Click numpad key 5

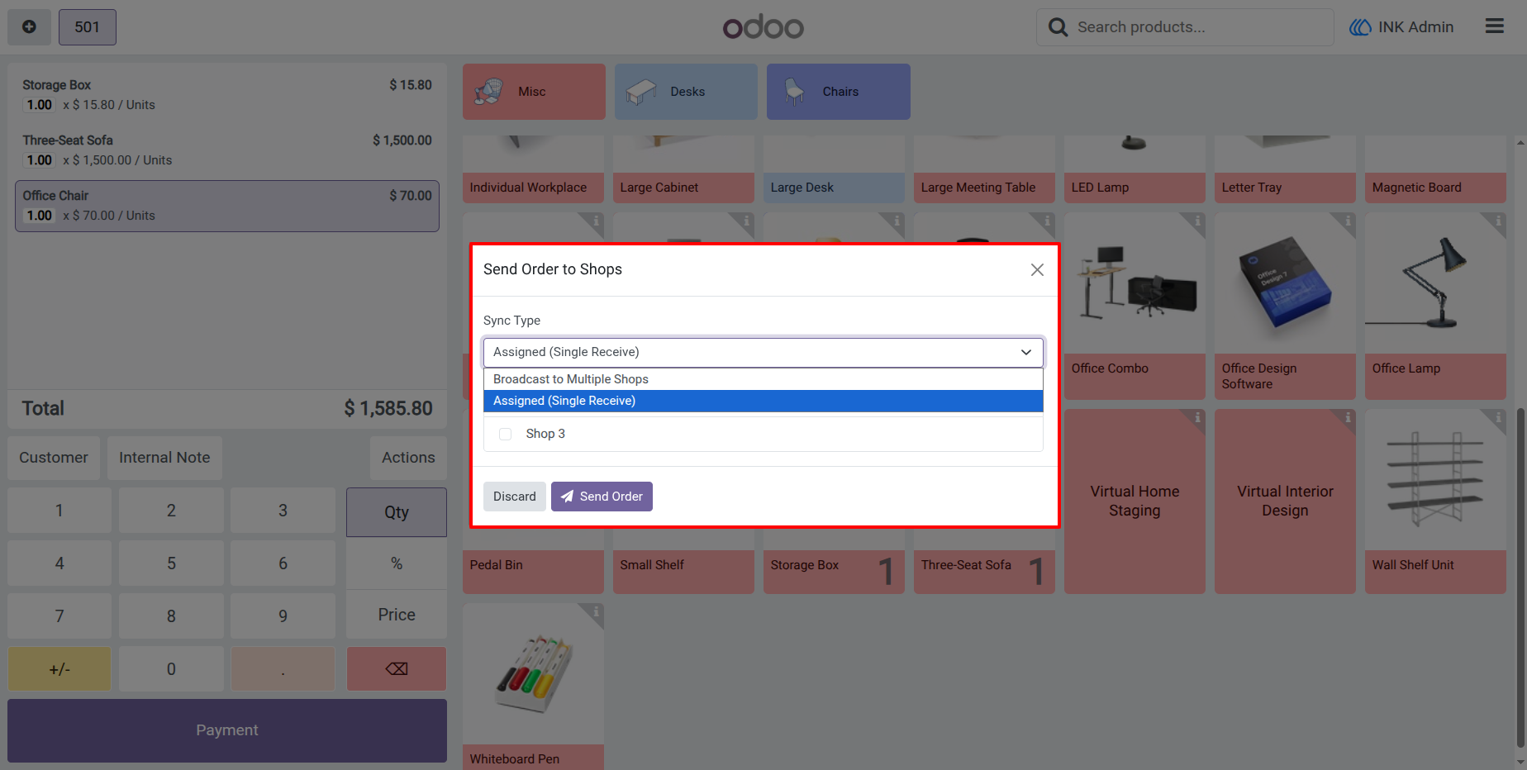point(171,563)
